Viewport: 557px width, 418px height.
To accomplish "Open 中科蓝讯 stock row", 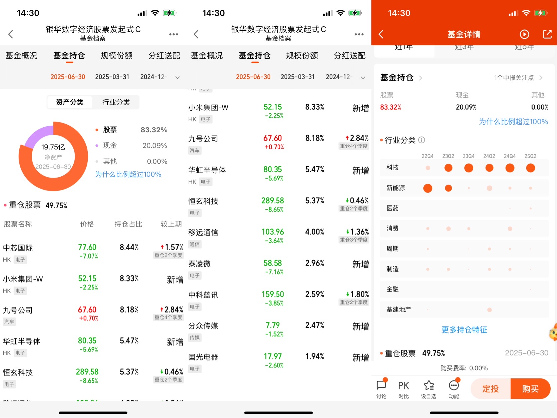I will click(x=278, y=300).
